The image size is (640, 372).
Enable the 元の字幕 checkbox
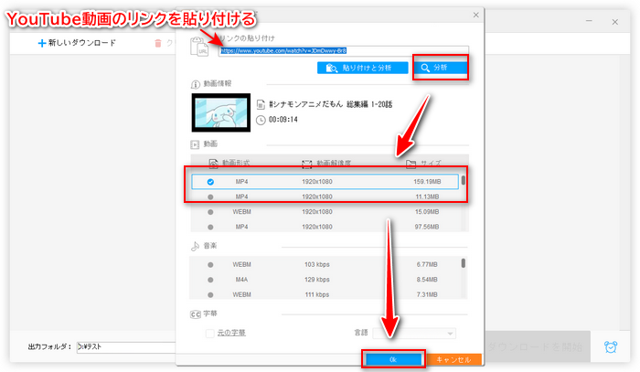[x=210, y=333]
